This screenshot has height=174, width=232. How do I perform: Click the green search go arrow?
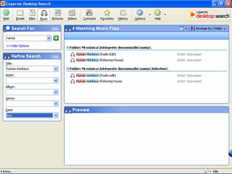click(56, 38)
